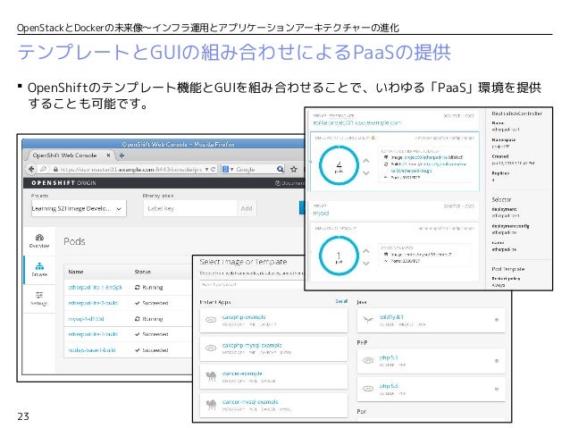Click the 4 pods donut chart

click(x=339, y=166)
